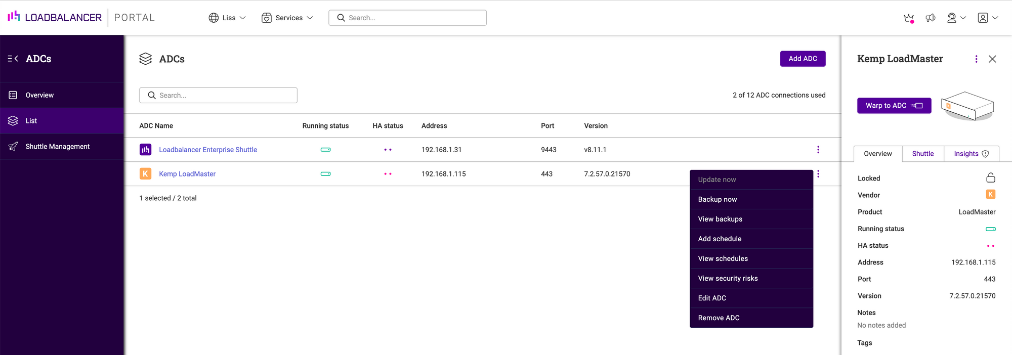This screenshot has height=355, width=1012.
Task: Choose Edit ADC from menu
Action: [x=751, y=298]
